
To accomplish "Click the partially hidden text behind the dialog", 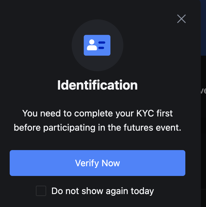I will tap(203, 91).
